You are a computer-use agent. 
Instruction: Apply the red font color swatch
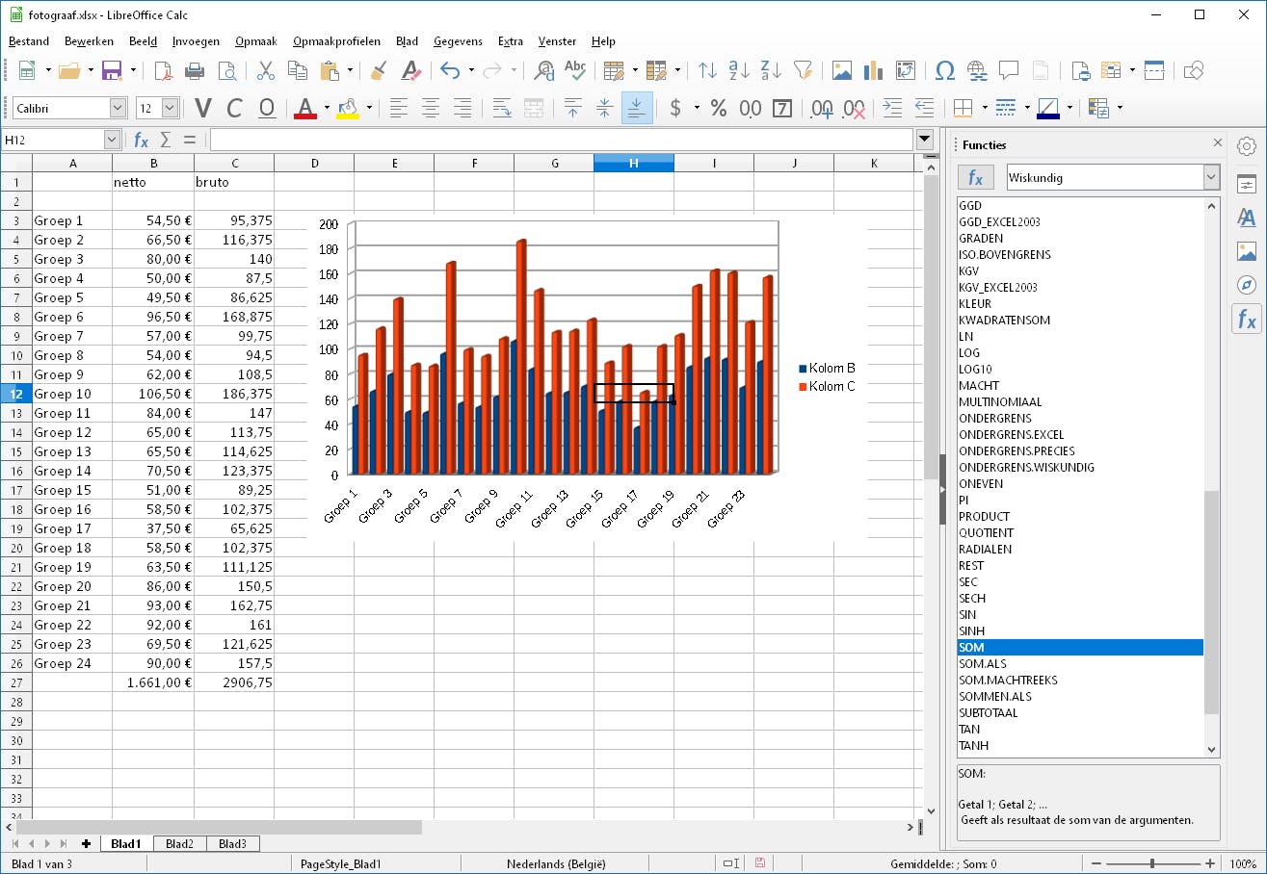pyautogui.click(x=305, y=108)
